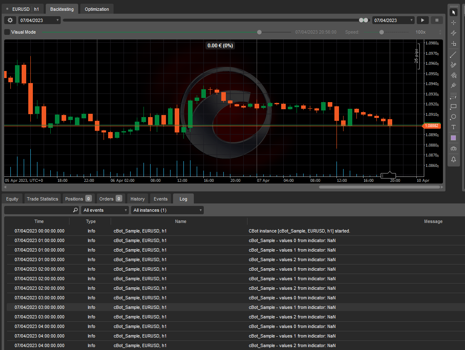Choose the Andrews pitchfork tool
Image resolution: width=465 pixels, height=350 pixels.
(x=453, y=86)
